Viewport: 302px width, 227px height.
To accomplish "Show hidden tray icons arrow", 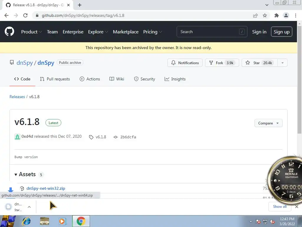I will [x=251, y=221].
